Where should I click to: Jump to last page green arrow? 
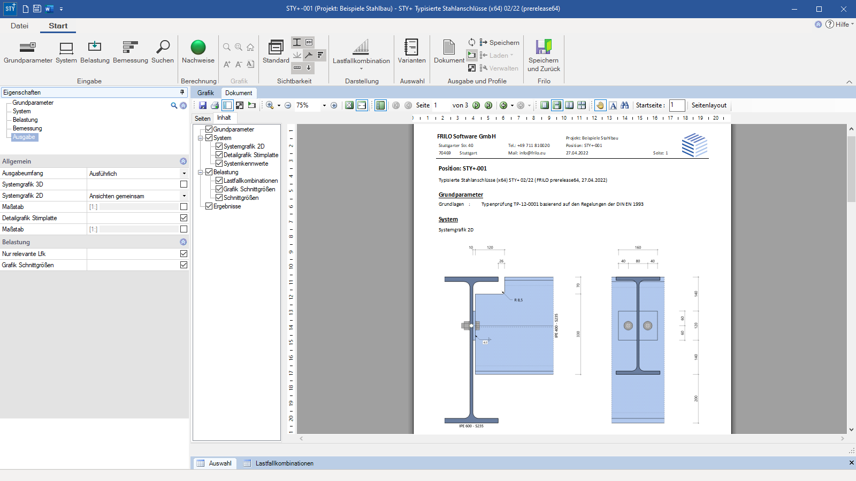pyautogui.click(x=488, y=105)
